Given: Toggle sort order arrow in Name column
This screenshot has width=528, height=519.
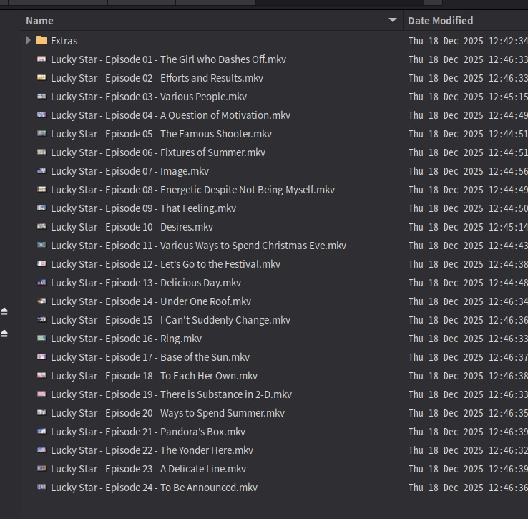Looking at the screenshot, I should pos(392,21).
